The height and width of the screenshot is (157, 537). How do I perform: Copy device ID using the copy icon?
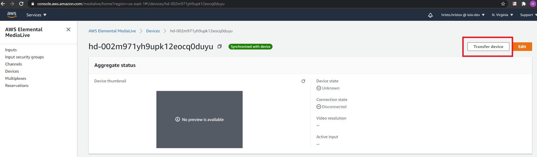coord(220,46)
